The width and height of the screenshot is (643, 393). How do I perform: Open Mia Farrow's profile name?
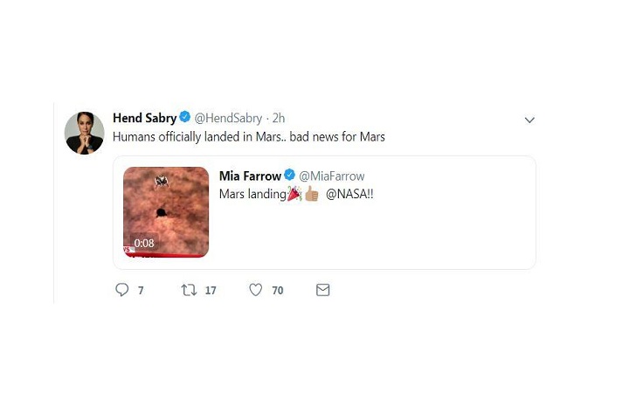coord(250,176)
